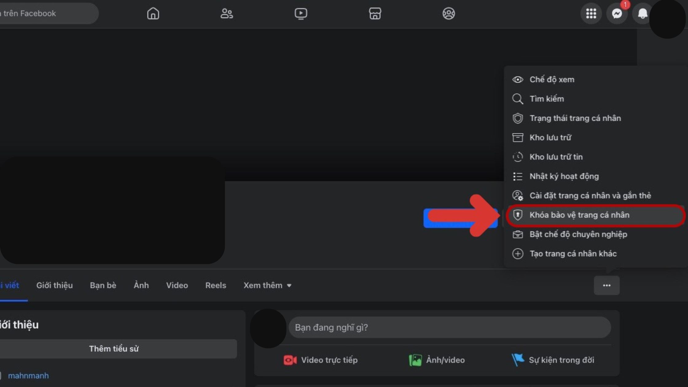Click the blue life event flag icon
The width and height of the screenshot is (688, 387).
pos(518,360)
